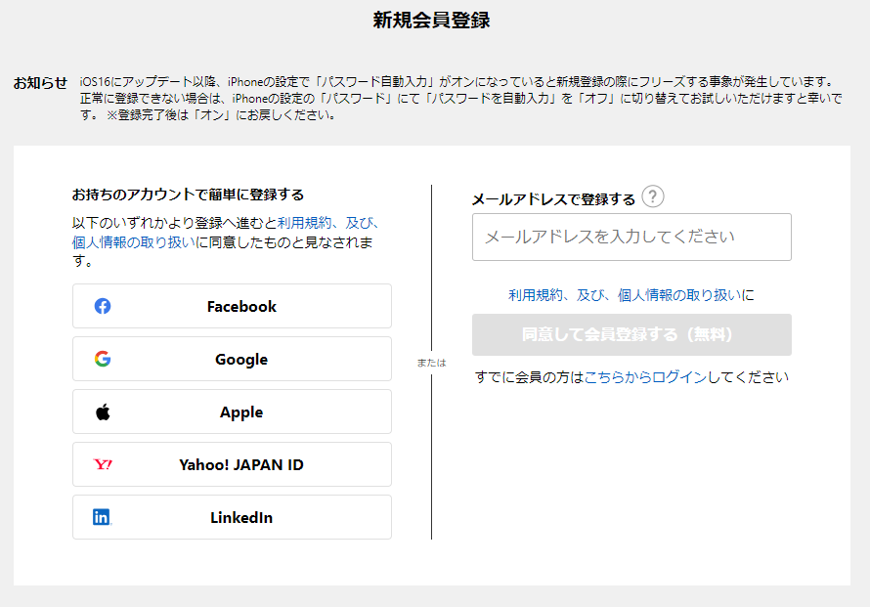Click the Apple logo icon
This screenshot has height=607, width=870.
[x=103, y=412]
